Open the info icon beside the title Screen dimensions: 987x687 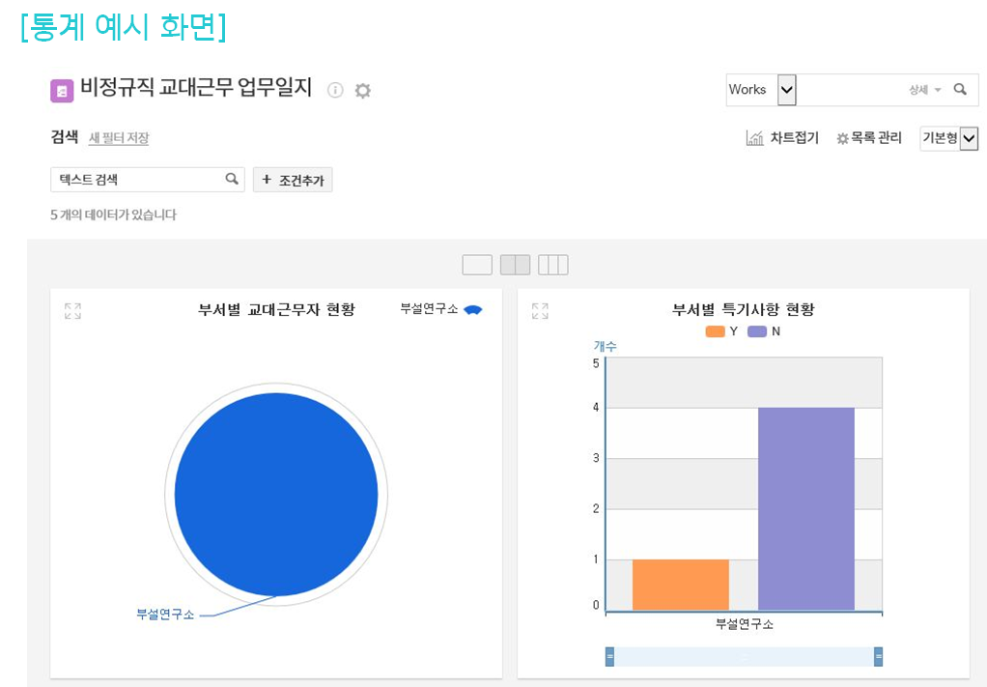(335, 90)
